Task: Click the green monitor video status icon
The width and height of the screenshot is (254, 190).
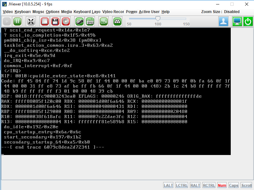Action: coord(237,21)
